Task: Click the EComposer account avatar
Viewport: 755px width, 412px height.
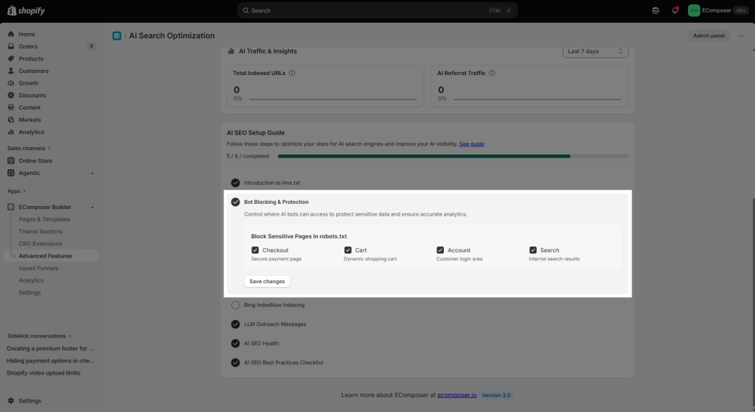Action: (x=694, y=10)
